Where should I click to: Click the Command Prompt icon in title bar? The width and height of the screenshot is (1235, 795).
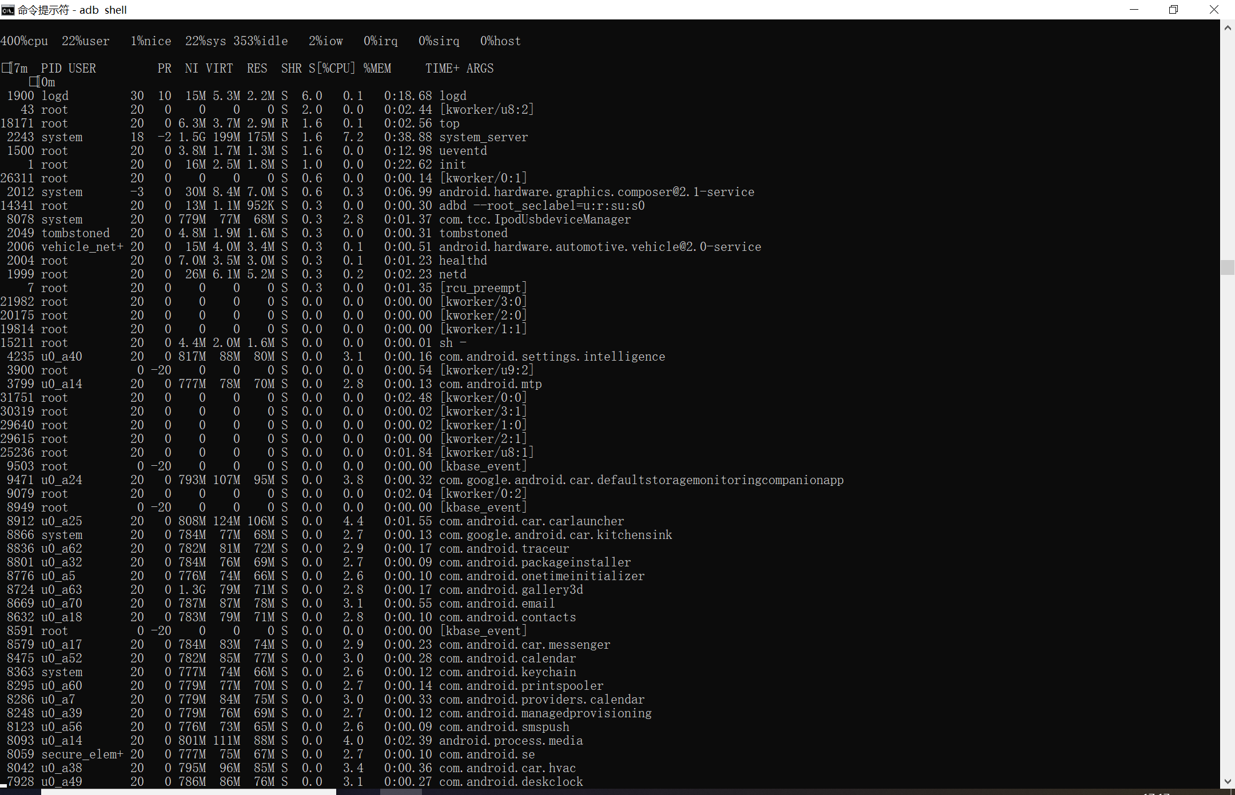pos(7,10)
